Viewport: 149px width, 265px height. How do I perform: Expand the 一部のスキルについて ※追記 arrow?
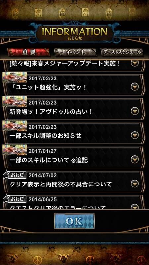[135, 160]
